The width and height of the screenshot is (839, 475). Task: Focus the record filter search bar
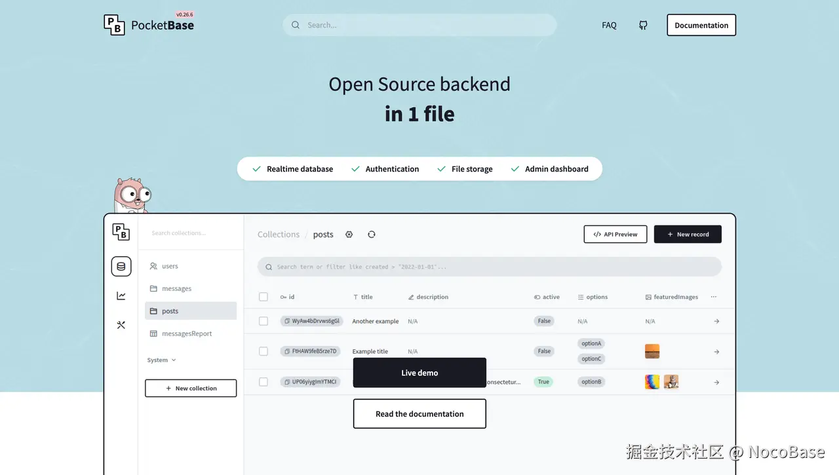point(490,267)
